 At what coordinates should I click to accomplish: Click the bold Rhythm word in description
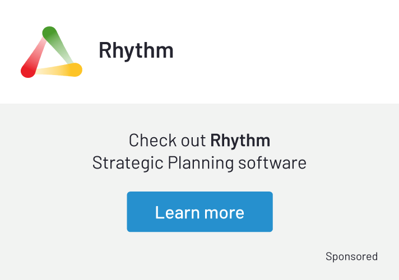coord(240,140)
